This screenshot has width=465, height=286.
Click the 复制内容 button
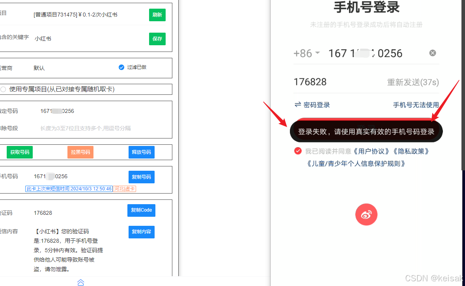(x=142, y=232)
